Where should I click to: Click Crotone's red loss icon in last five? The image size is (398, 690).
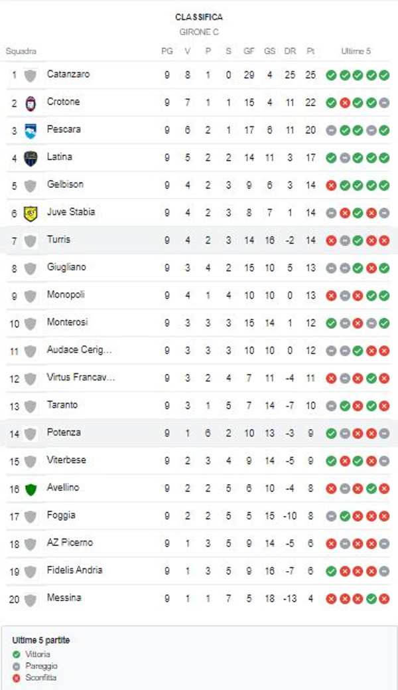tap(344, 103)
